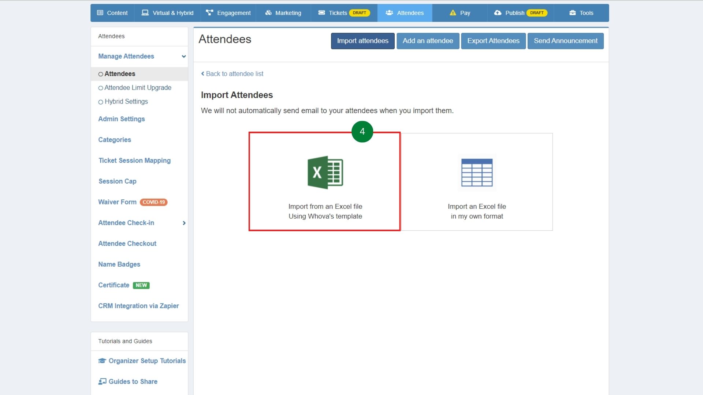The height and width of the screenshot is (395, 703).
Task: Select the Hybrid Settings bullet
Action: click(x=100, y=102)
